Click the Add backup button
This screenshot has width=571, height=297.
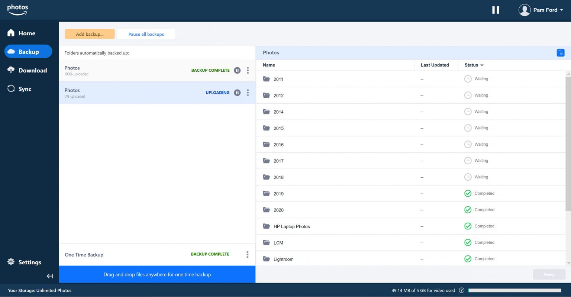click(x=90, y=34)
